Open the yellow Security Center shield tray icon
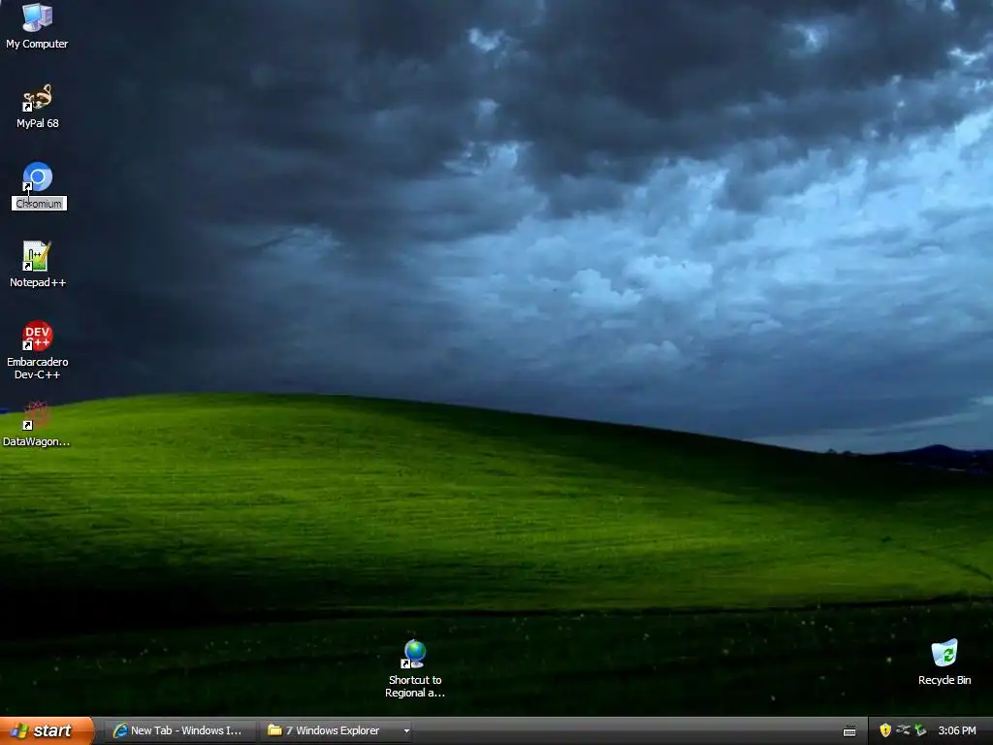The height and width of the screenshot is (745, 993). [x=885, y=730]
